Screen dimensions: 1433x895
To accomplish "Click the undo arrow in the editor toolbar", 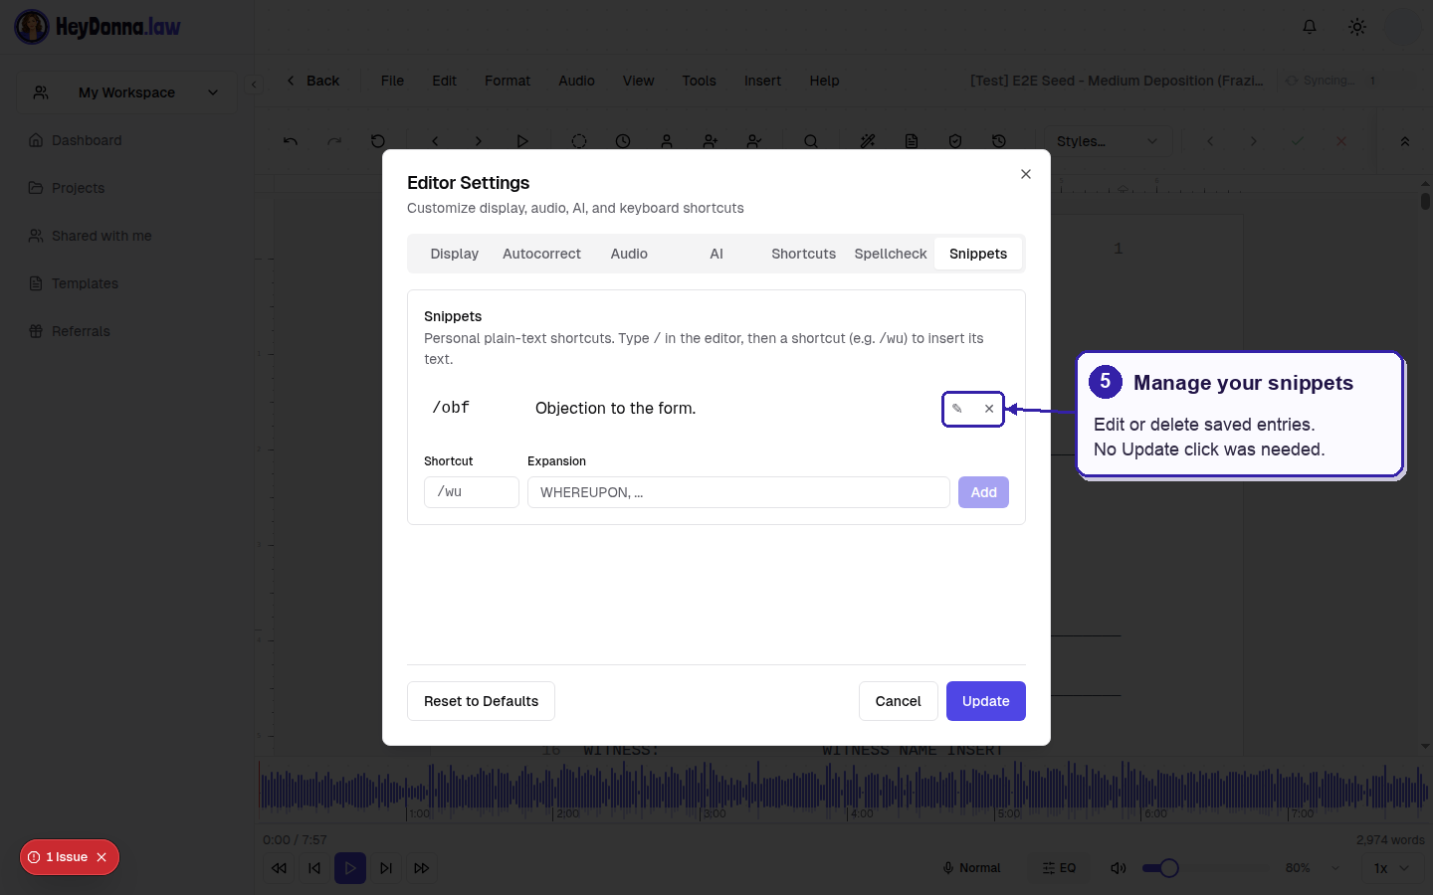I will click(291, 141).
